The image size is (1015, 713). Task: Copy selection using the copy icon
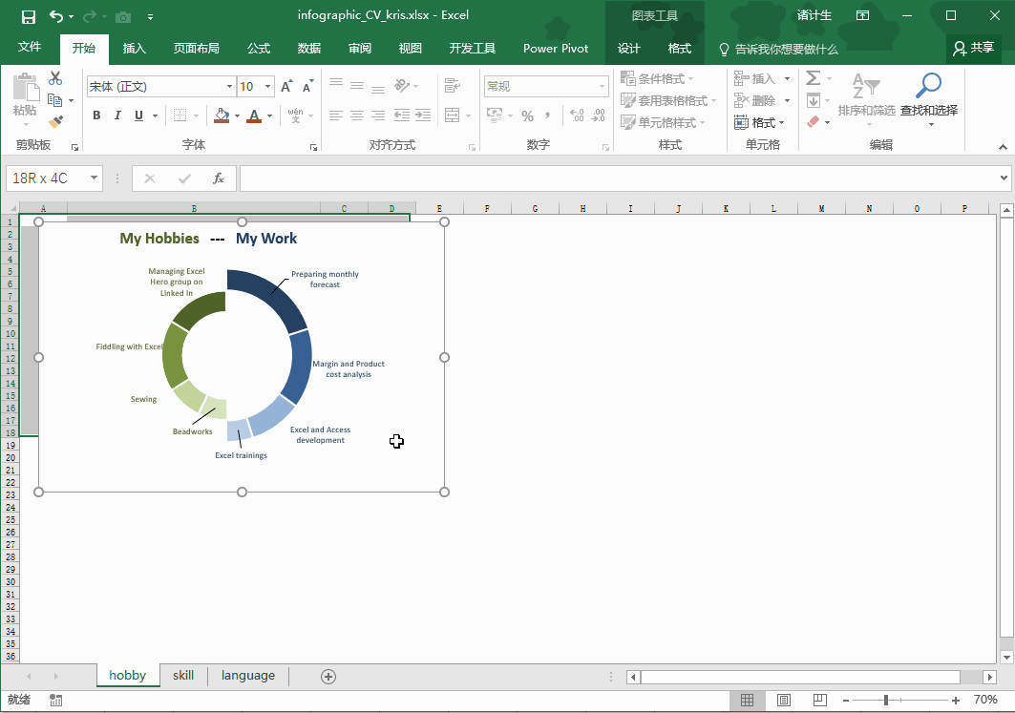point(55,100)
